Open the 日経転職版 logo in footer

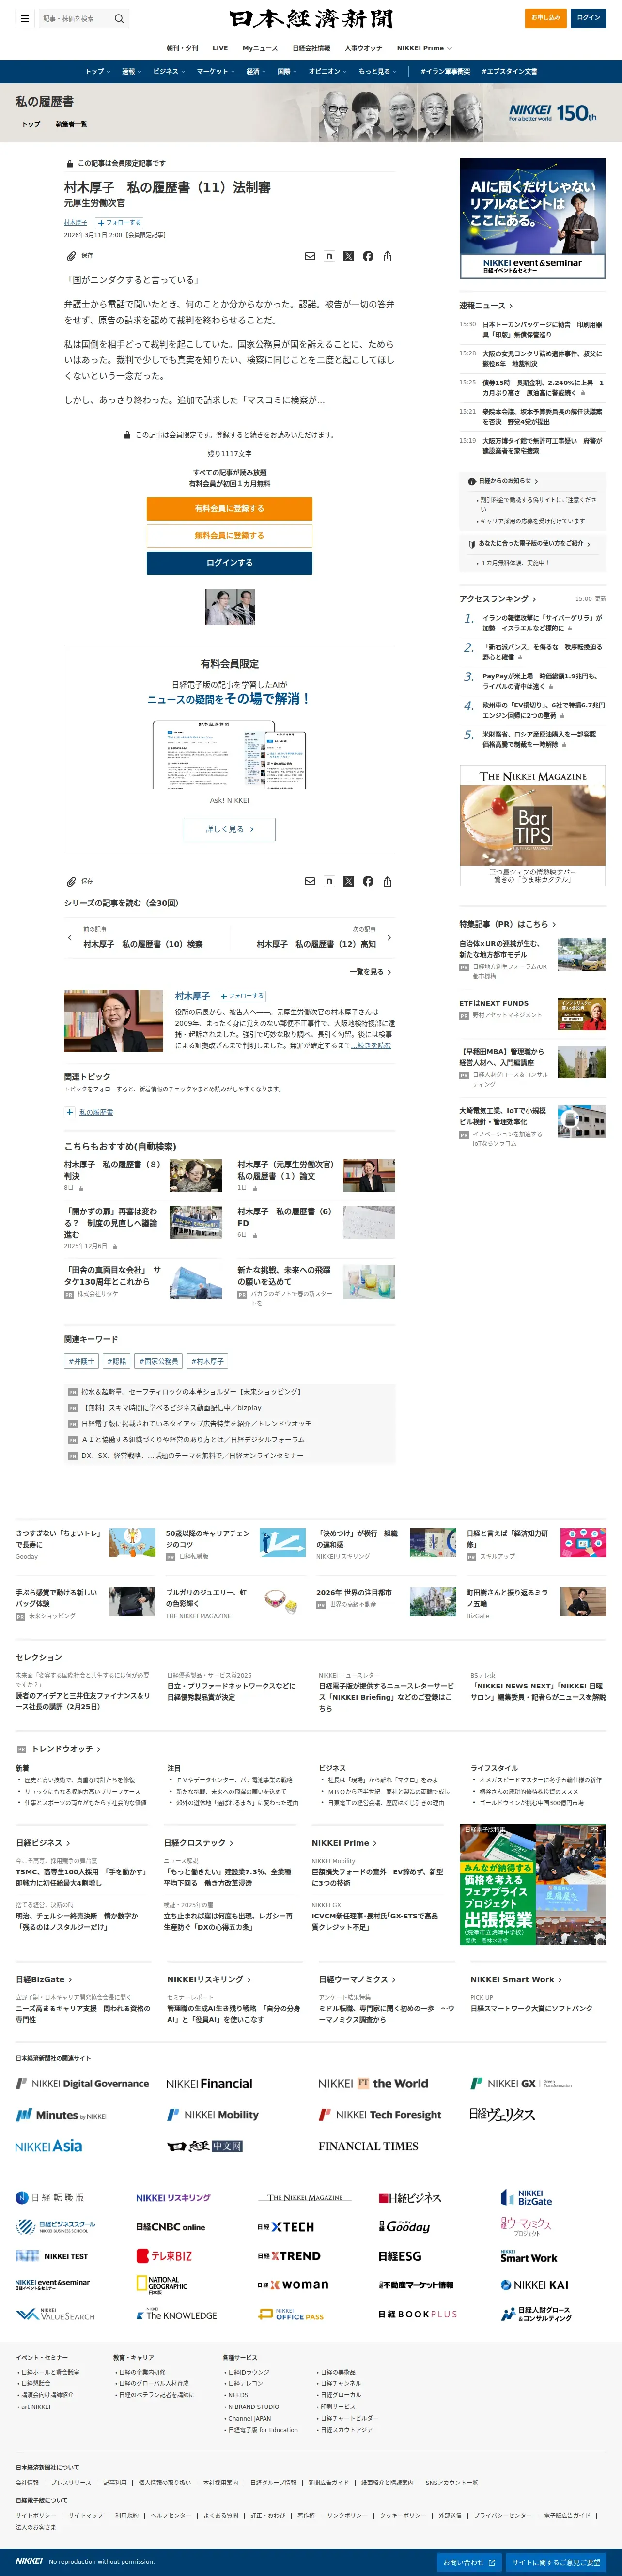(x=50, y=2197)
